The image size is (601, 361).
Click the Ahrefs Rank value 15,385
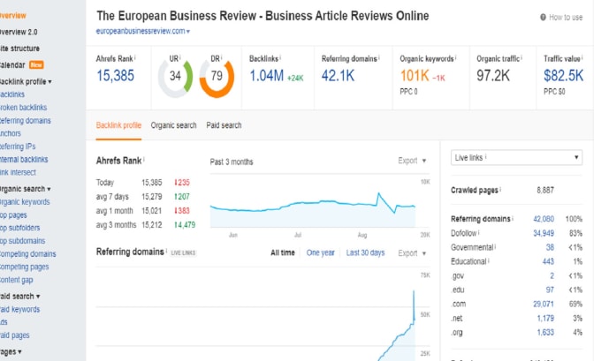tap(116, 75)
